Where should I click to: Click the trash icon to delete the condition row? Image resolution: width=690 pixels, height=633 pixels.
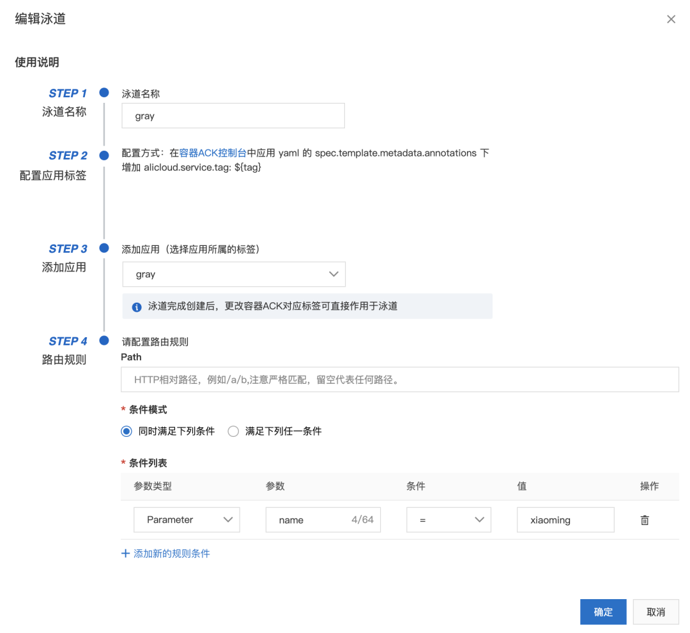pos(645,520)
